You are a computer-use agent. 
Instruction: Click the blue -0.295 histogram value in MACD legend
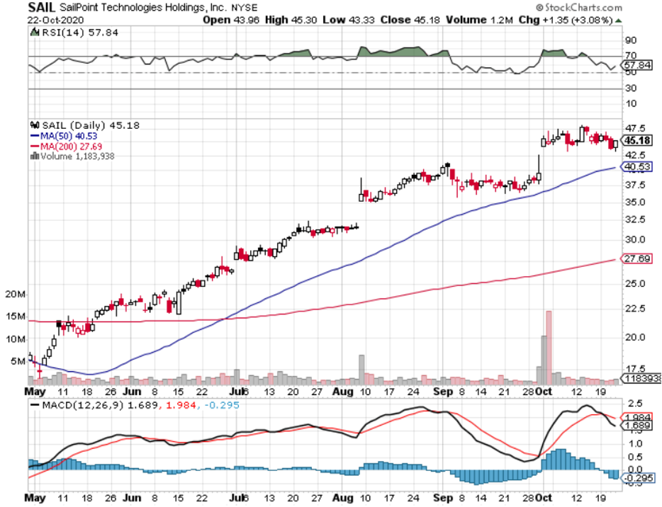pyautogui.click(x=222, y=405)
